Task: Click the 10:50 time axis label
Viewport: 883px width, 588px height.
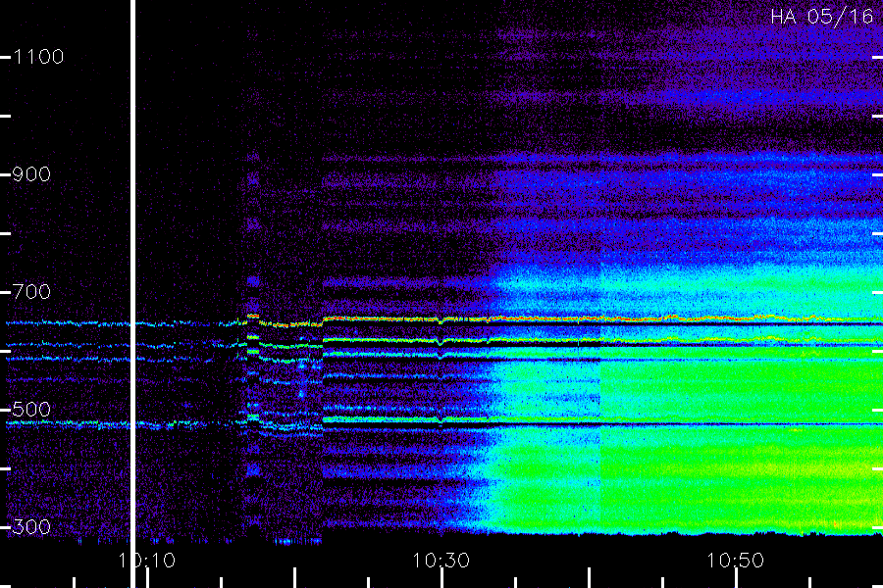Action: [736, 561]
